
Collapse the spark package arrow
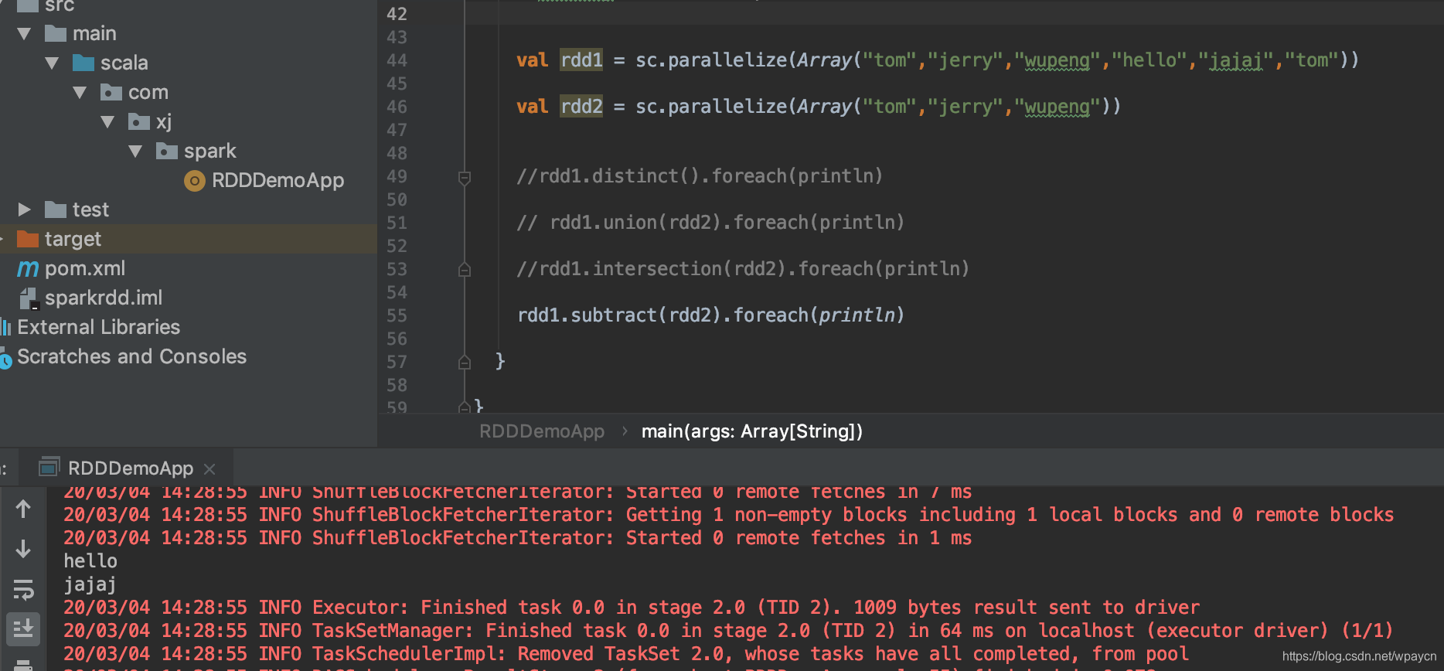tap(135, 152)
